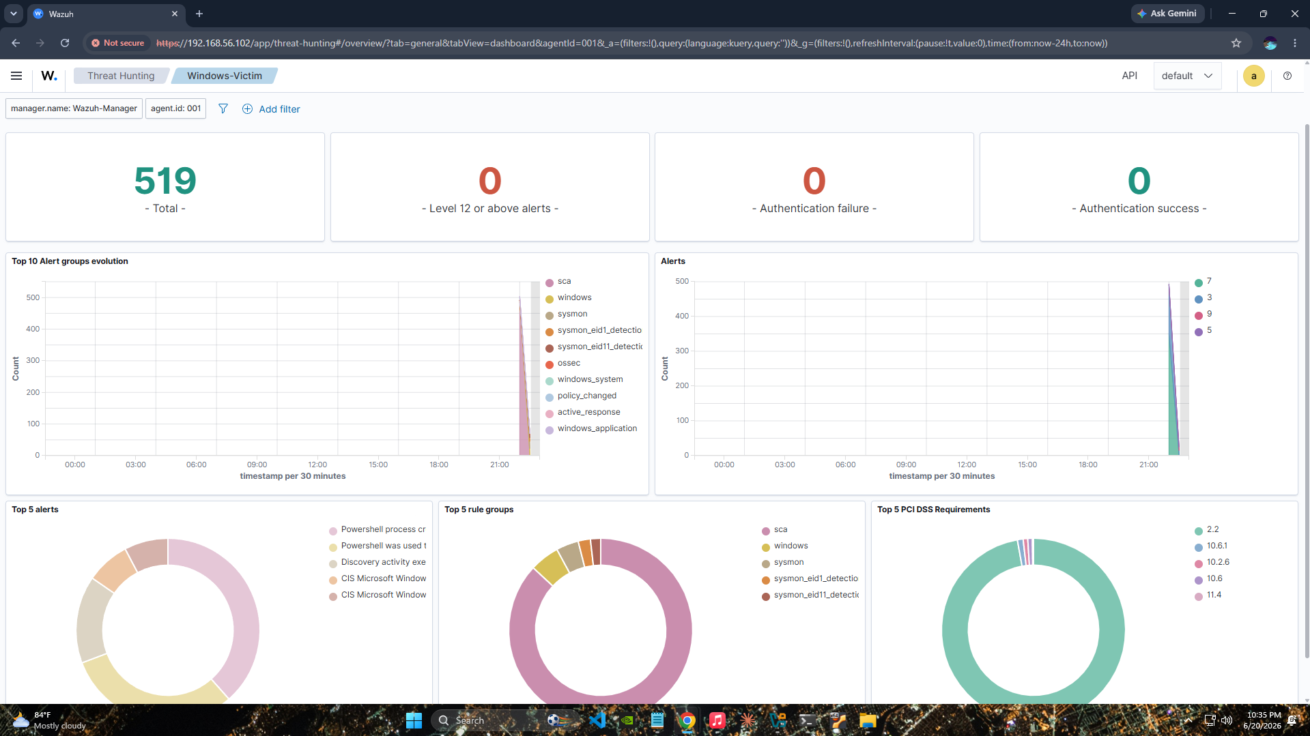This screenshot has height=736, width=1310.
Task: Reload the browser page
Action: pos(65,43)
